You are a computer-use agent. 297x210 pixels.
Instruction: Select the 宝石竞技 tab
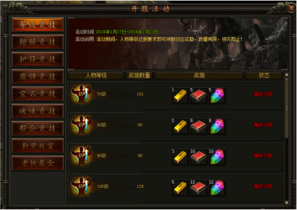[37, 94]
